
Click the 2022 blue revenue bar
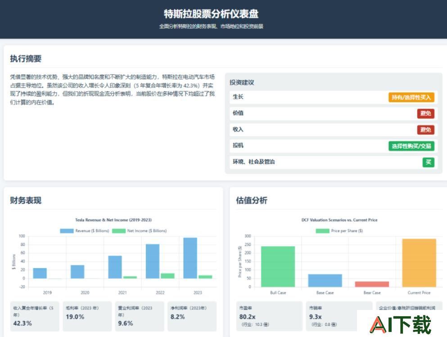153,261
